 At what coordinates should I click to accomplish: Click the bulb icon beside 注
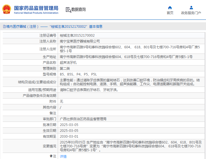tap(51, 156)
